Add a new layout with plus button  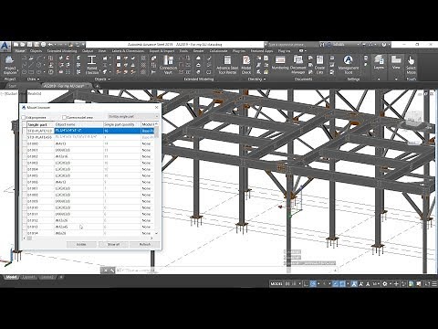pos(61,277)
